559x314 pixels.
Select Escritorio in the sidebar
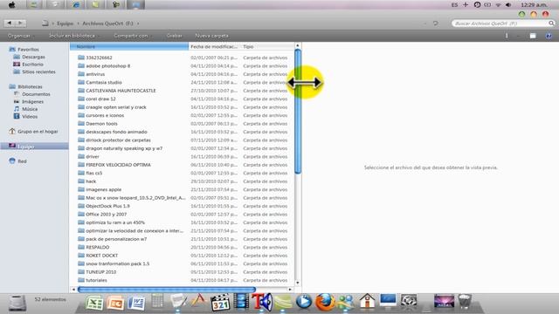point(32,65)
